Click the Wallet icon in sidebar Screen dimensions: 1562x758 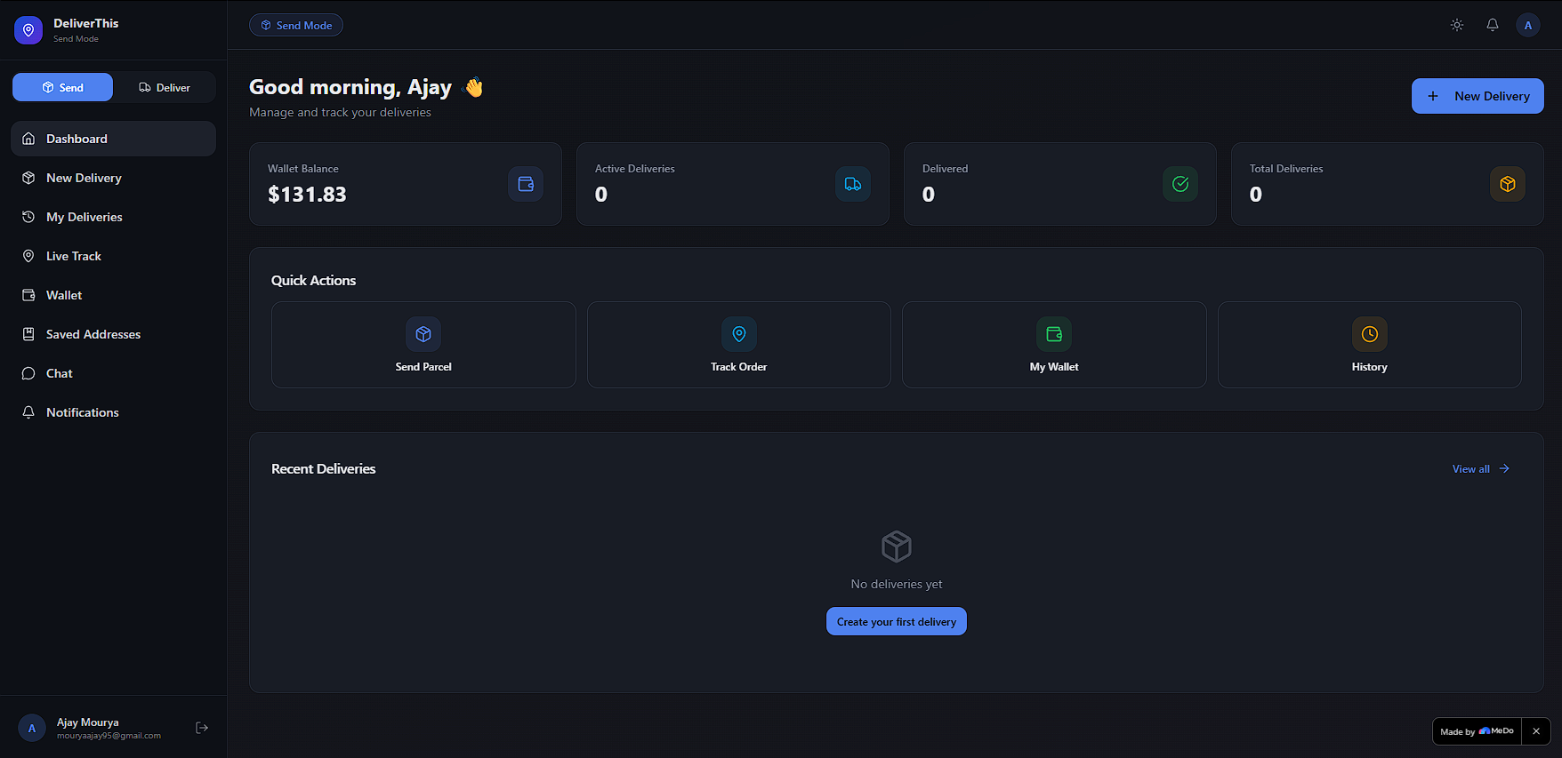click(28, 295)
